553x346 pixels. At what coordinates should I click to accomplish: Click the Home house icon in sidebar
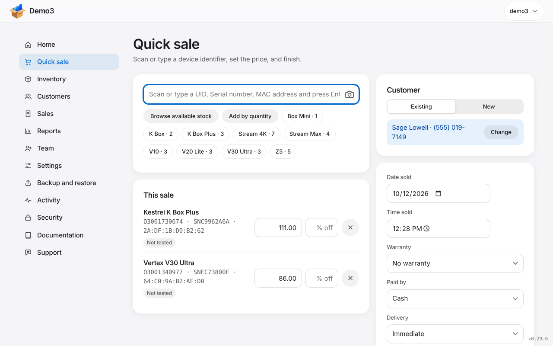click(28, 45)
